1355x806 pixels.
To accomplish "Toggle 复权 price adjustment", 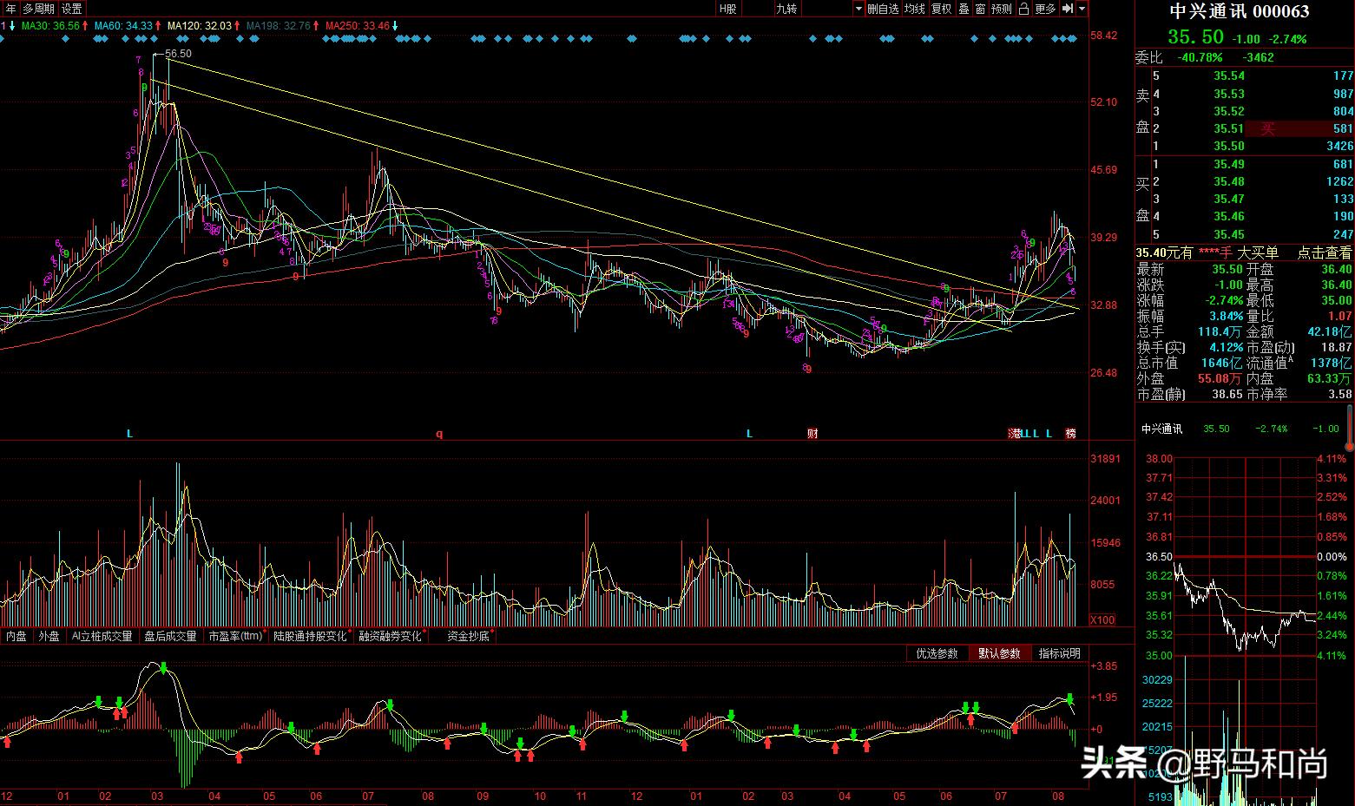I will (941, 9).
